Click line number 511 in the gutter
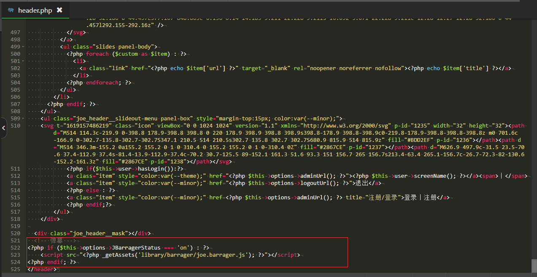Viewport: 537px width, 277px height. tap(15, 168)
